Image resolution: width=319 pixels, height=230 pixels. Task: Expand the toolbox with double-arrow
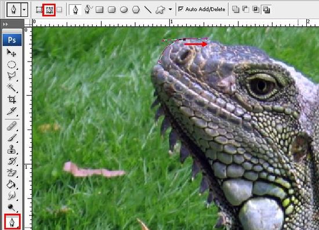(x=5, y=24)
